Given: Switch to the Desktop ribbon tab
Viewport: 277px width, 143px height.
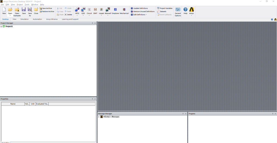Looking at the screenshot, I should pos(5,19).
